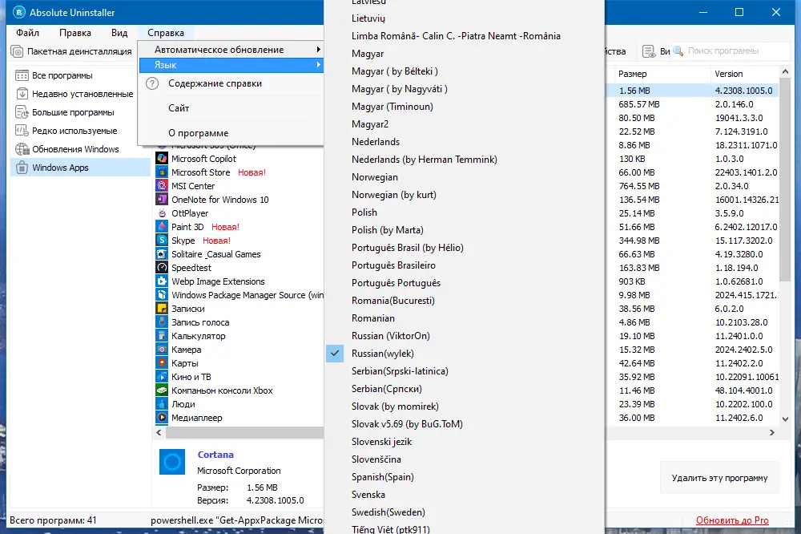Click the Ви toolbar button icon
801x534 pixels.
point(649,51)
